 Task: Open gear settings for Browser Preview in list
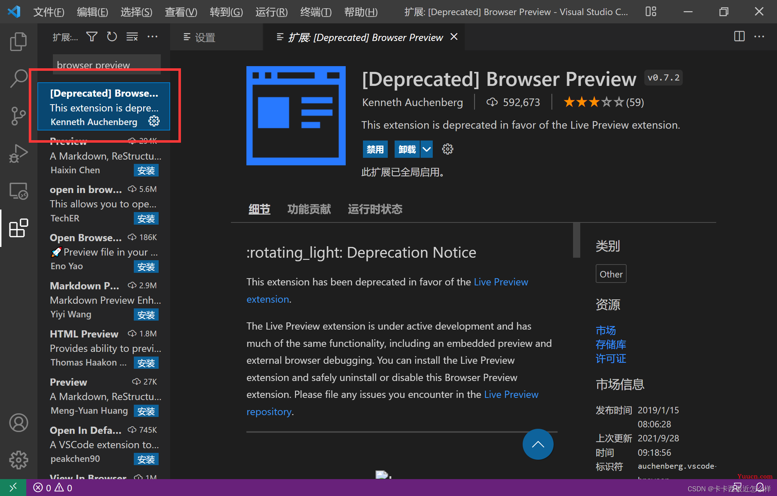point(154,121)
